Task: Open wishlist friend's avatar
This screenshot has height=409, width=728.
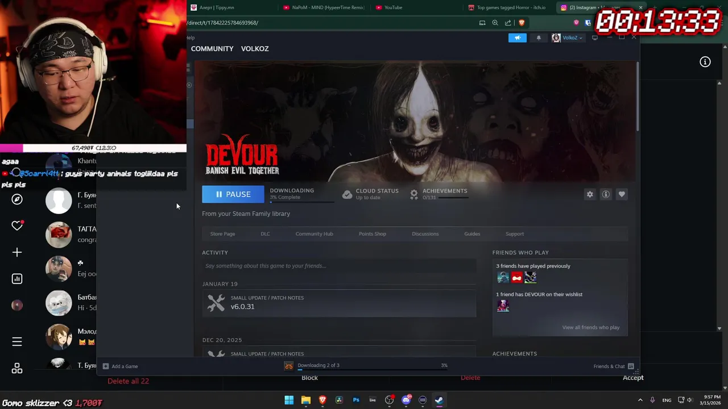Action: [x=503, y=306]
